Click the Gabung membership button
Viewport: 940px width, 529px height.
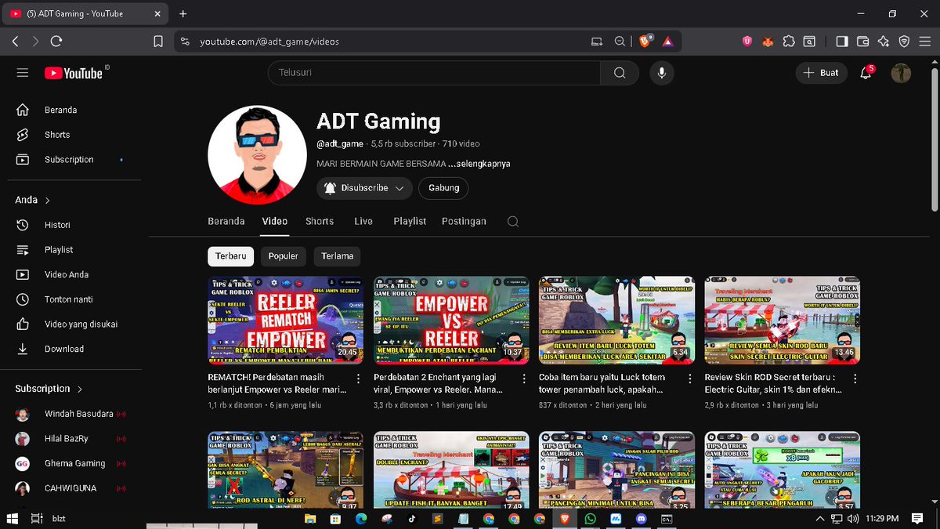443,188
